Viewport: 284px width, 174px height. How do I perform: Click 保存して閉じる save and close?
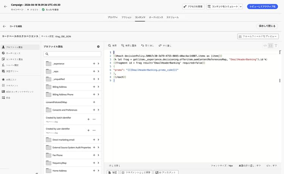click(267, 26)
